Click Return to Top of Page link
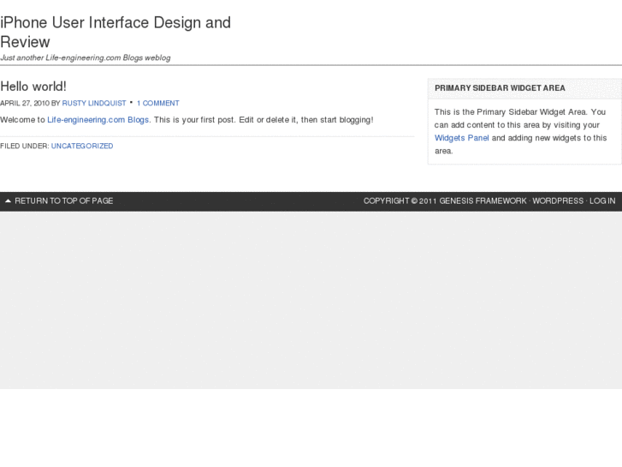622x467 pixels. point(64,201)
